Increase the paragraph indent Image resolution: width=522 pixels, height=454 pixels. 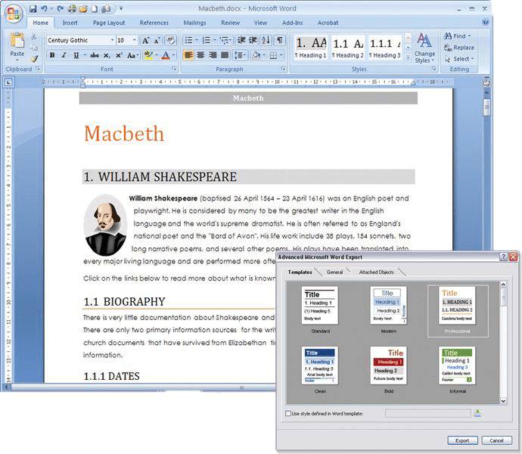[253, 40]
